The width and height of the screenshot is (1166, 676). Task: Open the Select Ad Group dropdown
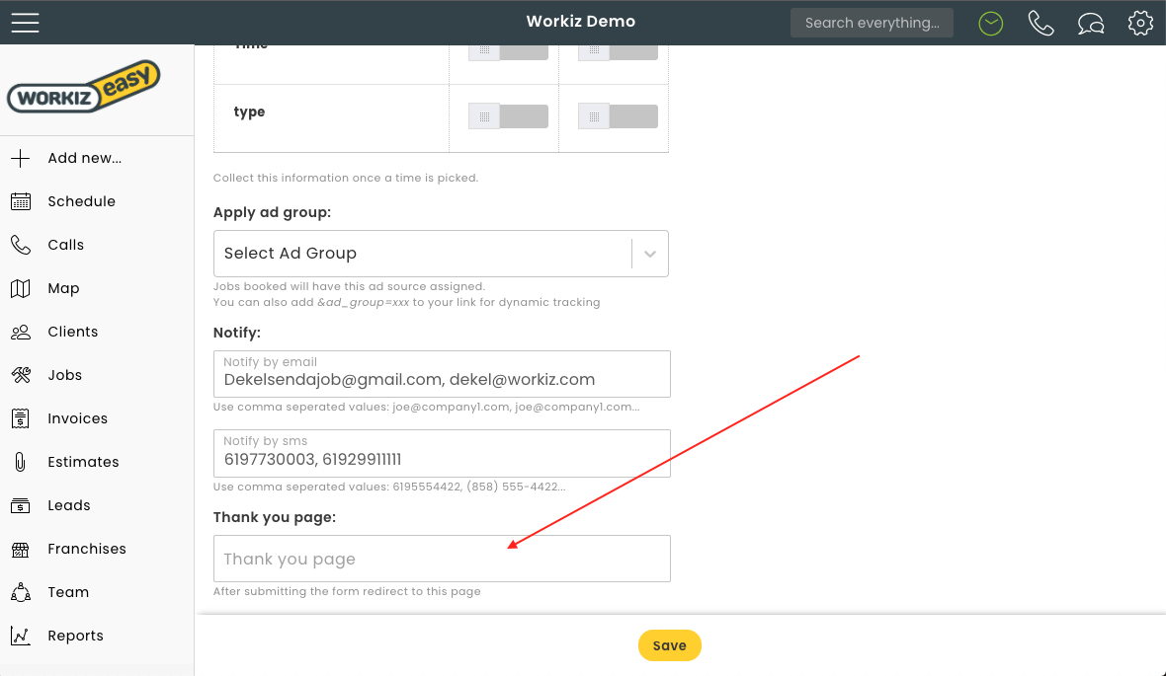[441, 254]
